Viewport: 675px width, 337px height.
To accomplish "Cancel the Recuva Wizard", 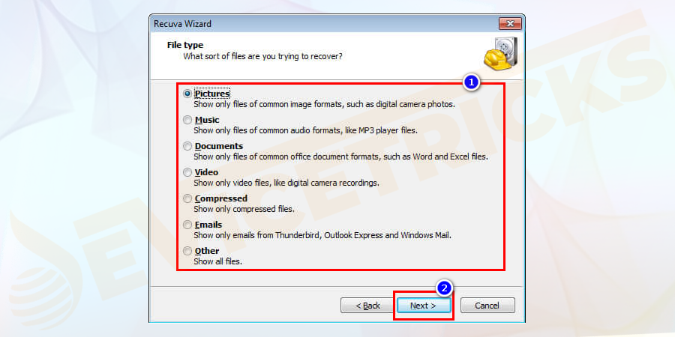I will pyautogui.click(x=487, y=306).
